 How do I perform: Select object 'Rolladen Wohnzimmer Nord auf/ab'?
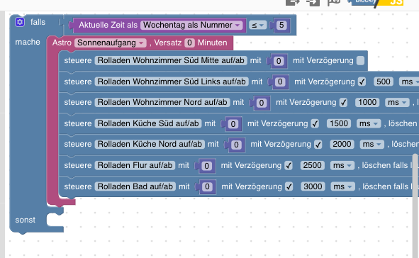pos(162,102)
